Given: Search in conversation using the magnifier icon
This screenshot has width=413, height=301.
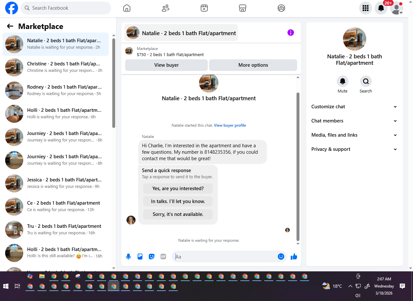Looking at the screenshot, I should click(366, 81).
